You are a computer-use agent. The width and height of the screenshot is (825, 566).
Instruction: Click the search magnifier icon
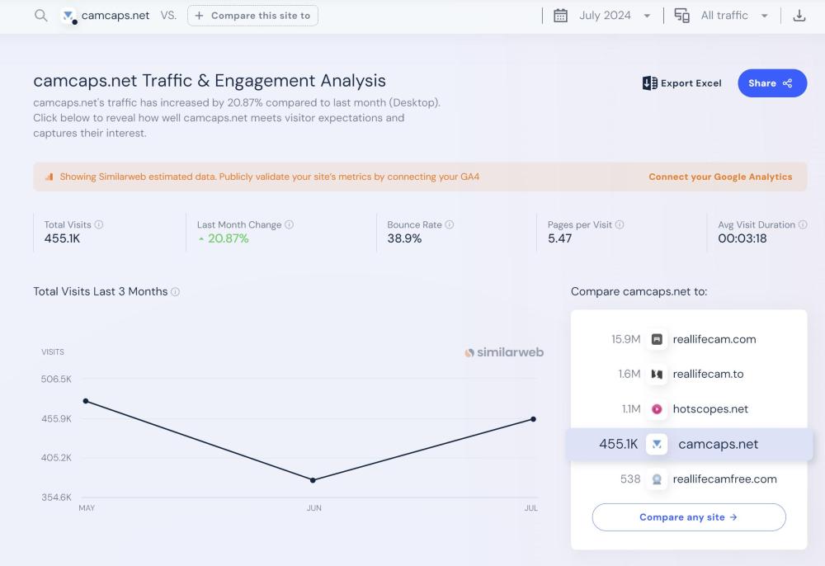pyautogui.click(x=40, y=16)
